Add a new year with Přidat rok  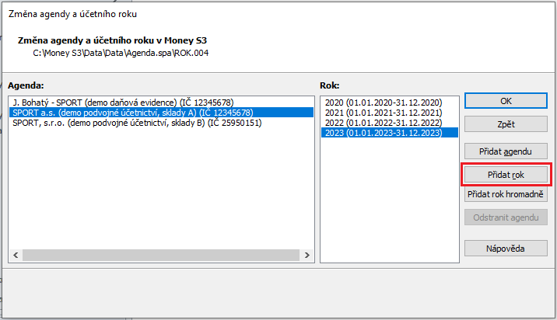coord(506,175)
